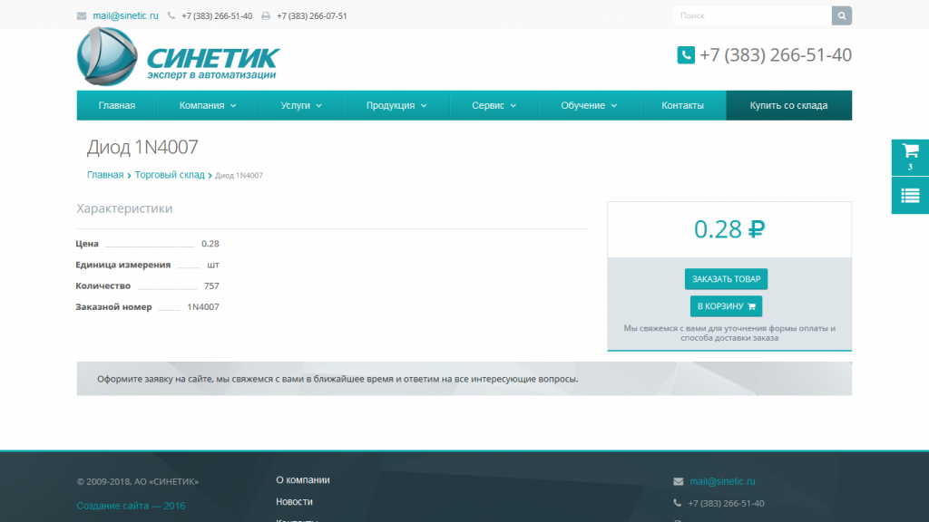Click the Торговый склад breadcrumb link
The height and width of the screenshot is (522, 929).
pyautogui.click(x=170, y=175)
